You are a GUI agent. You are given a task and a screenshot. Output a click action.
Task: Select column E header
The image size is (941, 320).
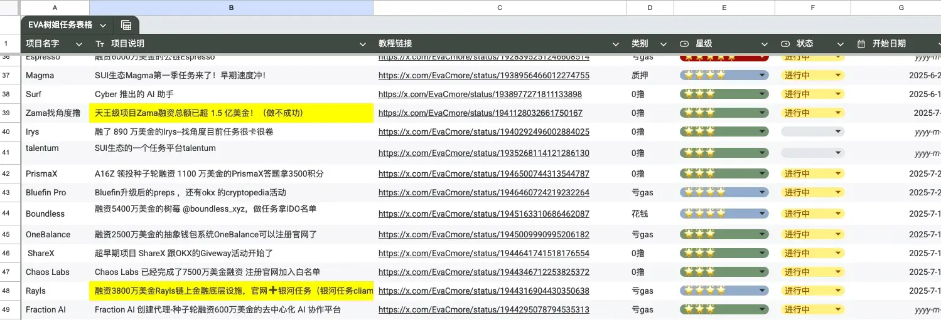(724, 8)
